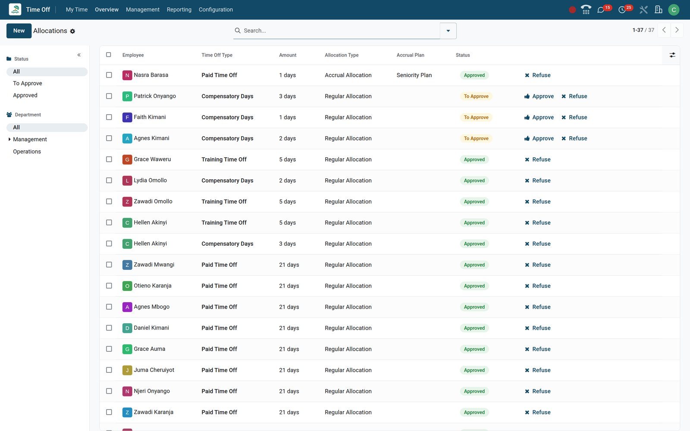Viewport: 690px width, 431px height.
Task: Filter status by Approved in sidebar
Action: (x=25, y=96)
